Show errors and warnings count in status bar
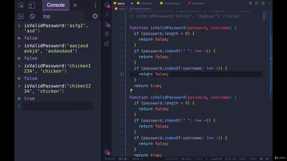This screenshot has width=287, height=161. (x=124, y=159)
